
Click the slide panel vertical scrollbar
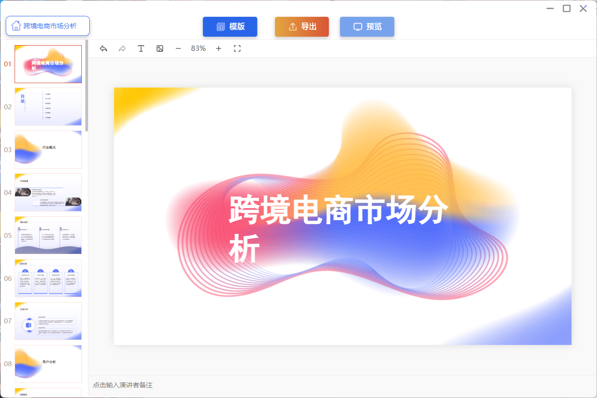(87, 86)
